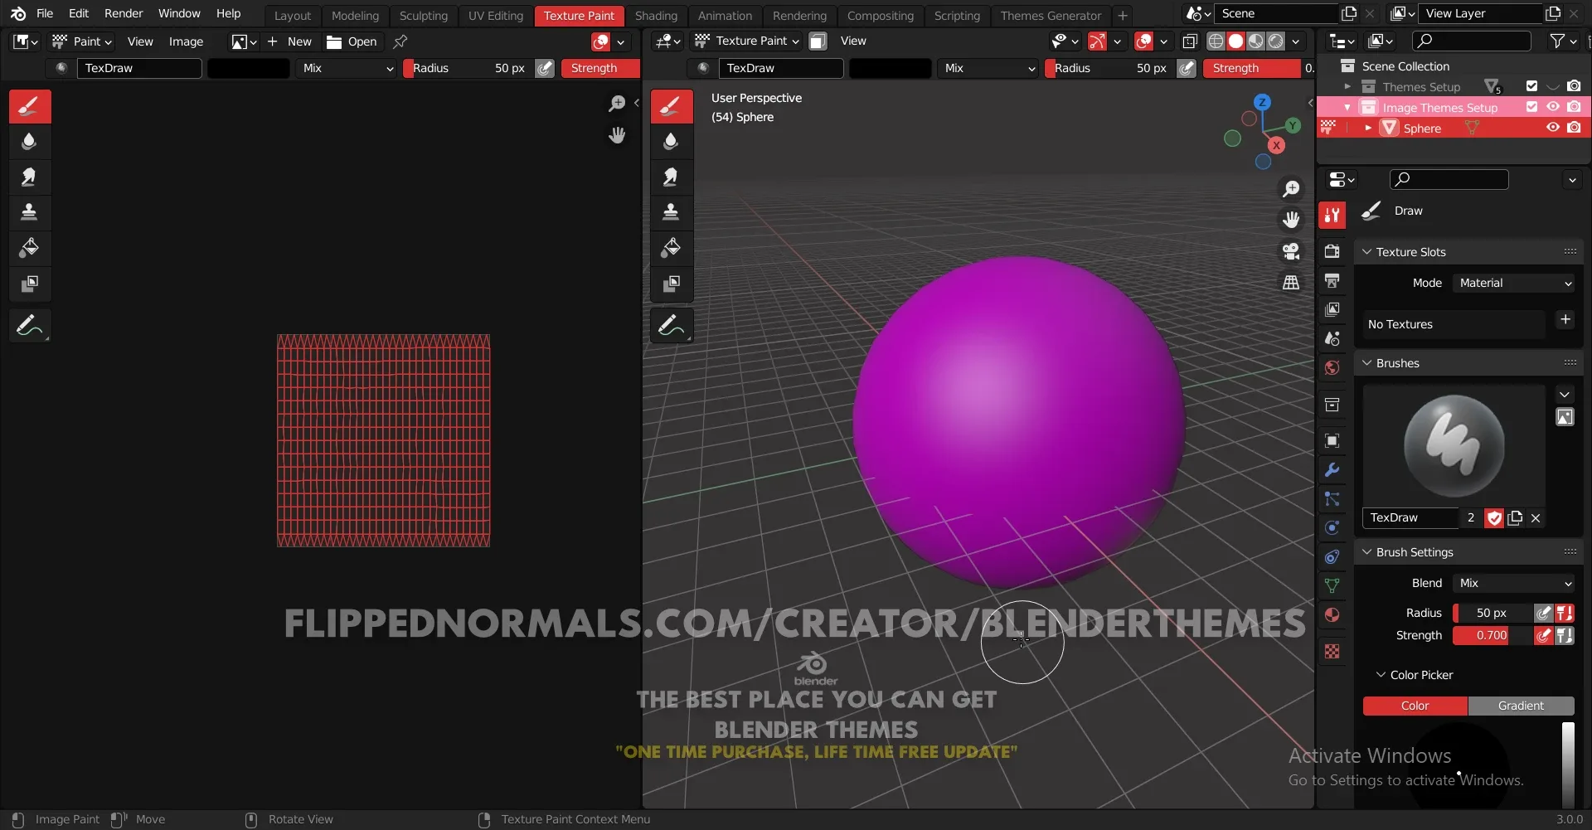Click the zoom icon in the 3D viewport
The width and height of the screenshot is (1592, 830).
(x=1291, y=189)
